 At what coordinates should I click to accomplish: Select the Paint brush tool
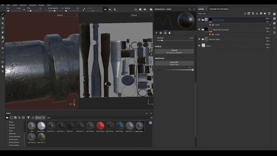(3, 14)
